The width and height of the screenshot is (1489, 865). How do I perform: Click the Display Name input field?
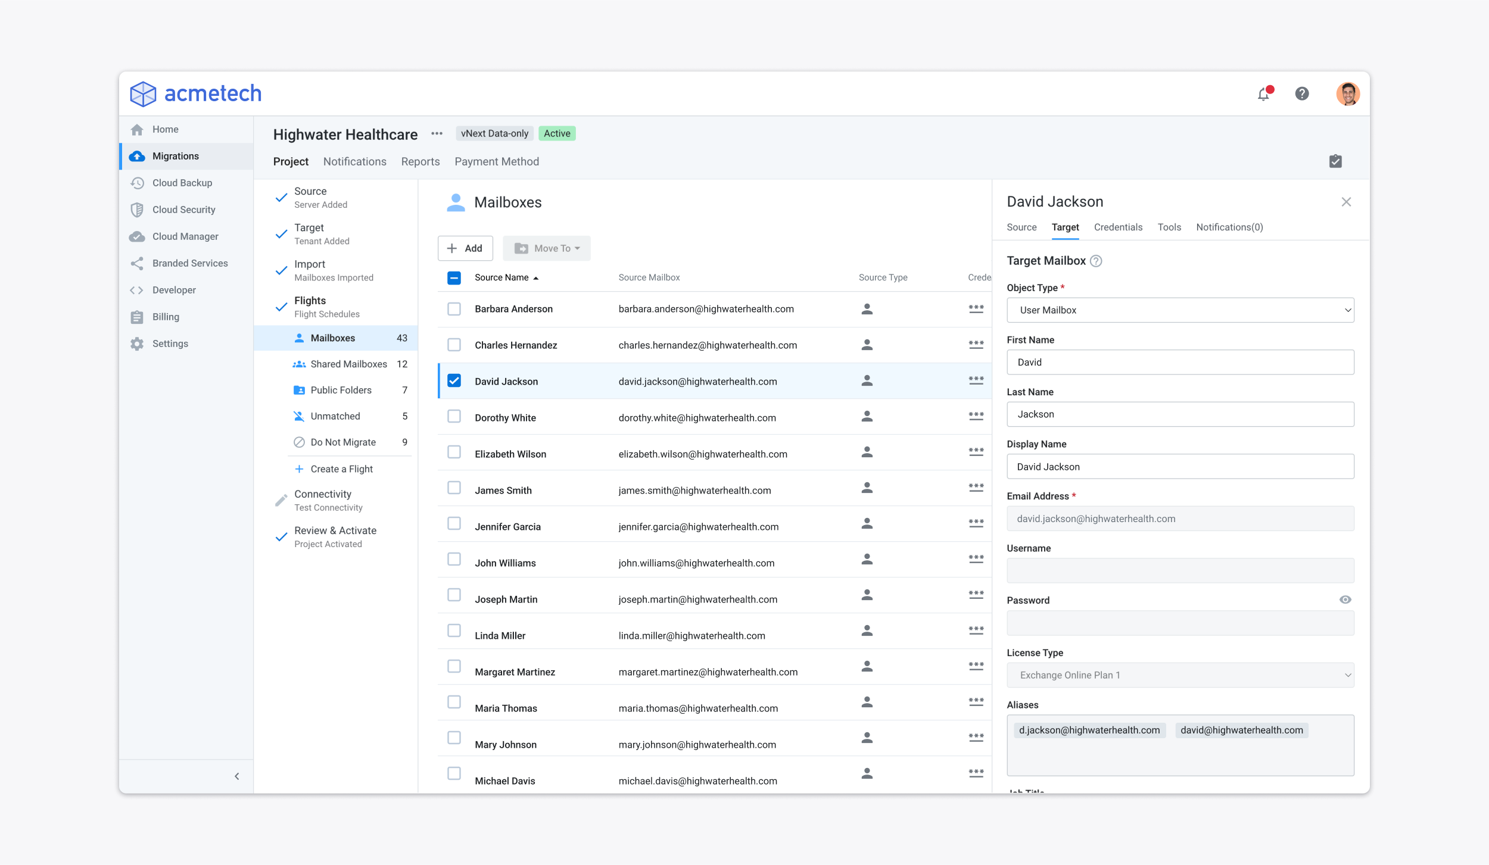pos(1180,467)
